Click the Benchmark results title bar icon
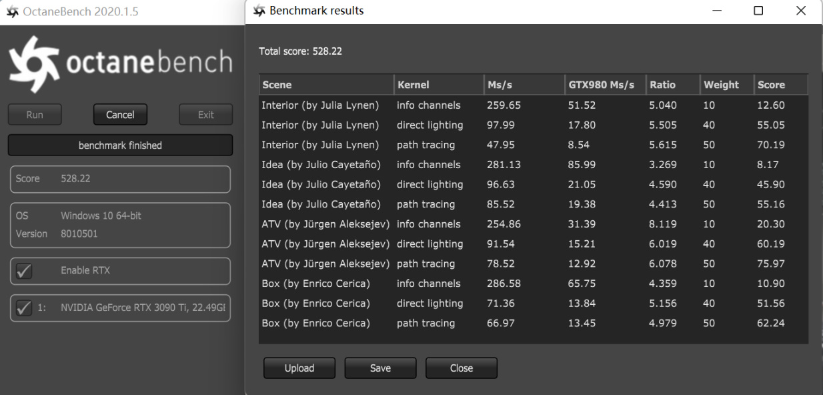 point(259,11)
